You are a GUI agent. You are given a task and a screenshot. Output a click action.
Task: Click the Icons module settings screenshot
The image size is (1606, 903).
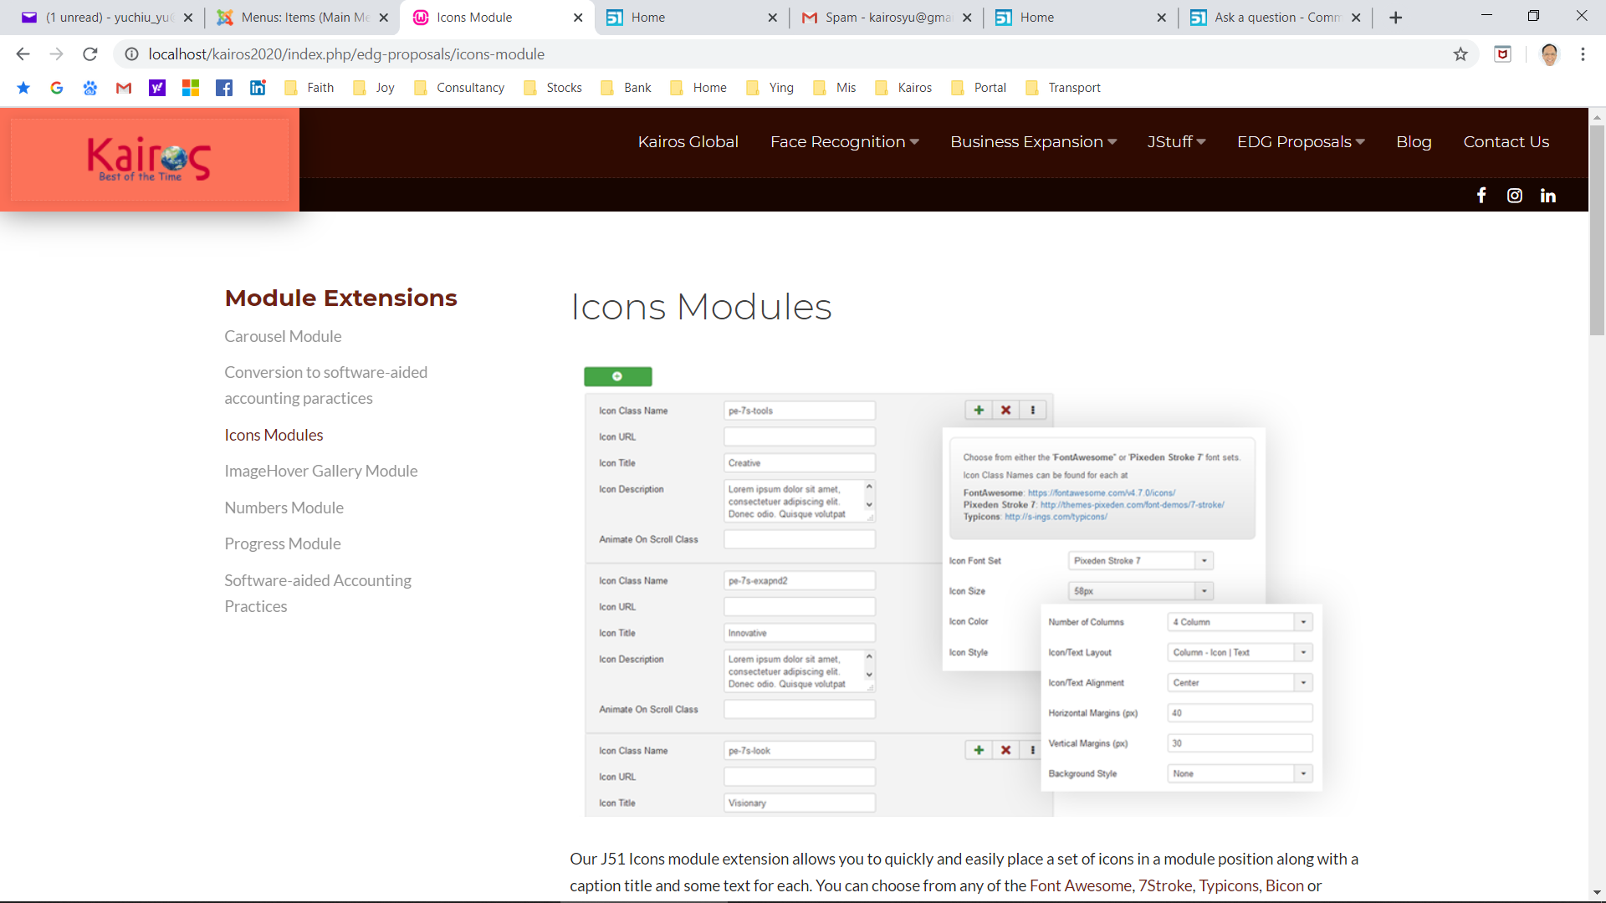pos(952,591)
